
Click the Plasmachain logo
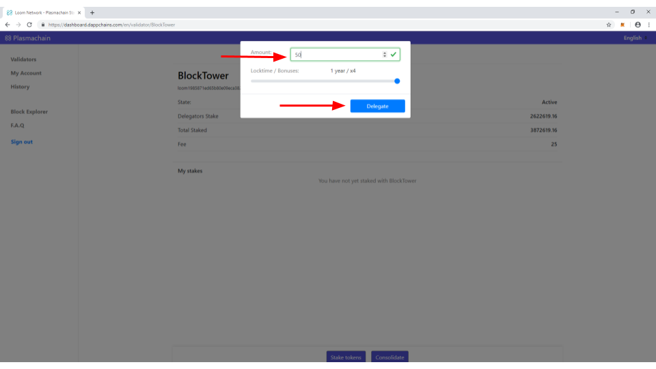(x=27, y=38)
